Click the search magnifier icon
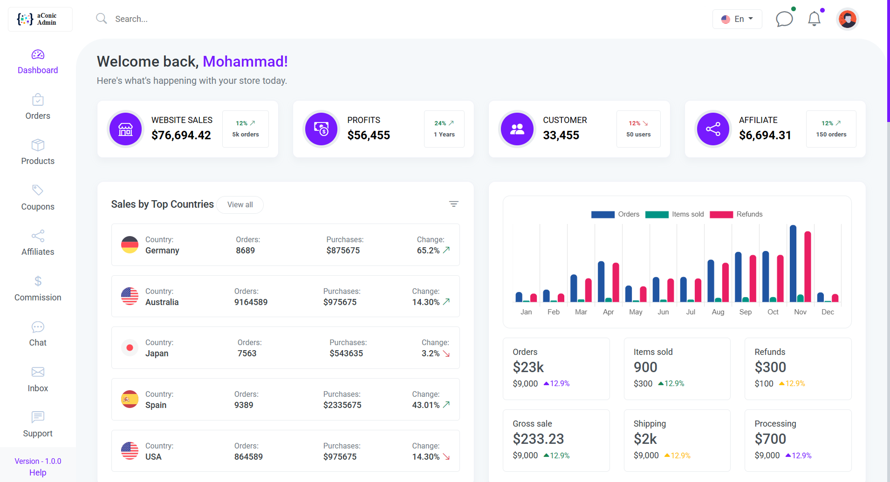The image size is (890, 482). 101,19
